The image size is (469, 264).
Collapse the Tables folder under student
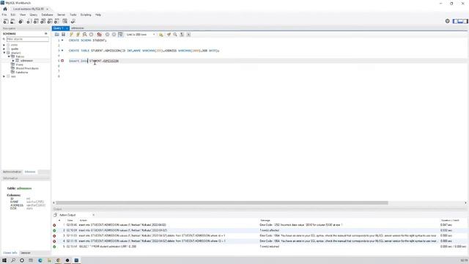pos(9,56)
